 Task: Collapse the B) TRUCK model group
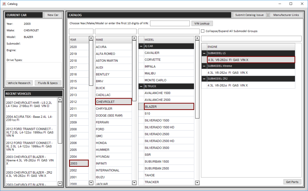[141, 86]
